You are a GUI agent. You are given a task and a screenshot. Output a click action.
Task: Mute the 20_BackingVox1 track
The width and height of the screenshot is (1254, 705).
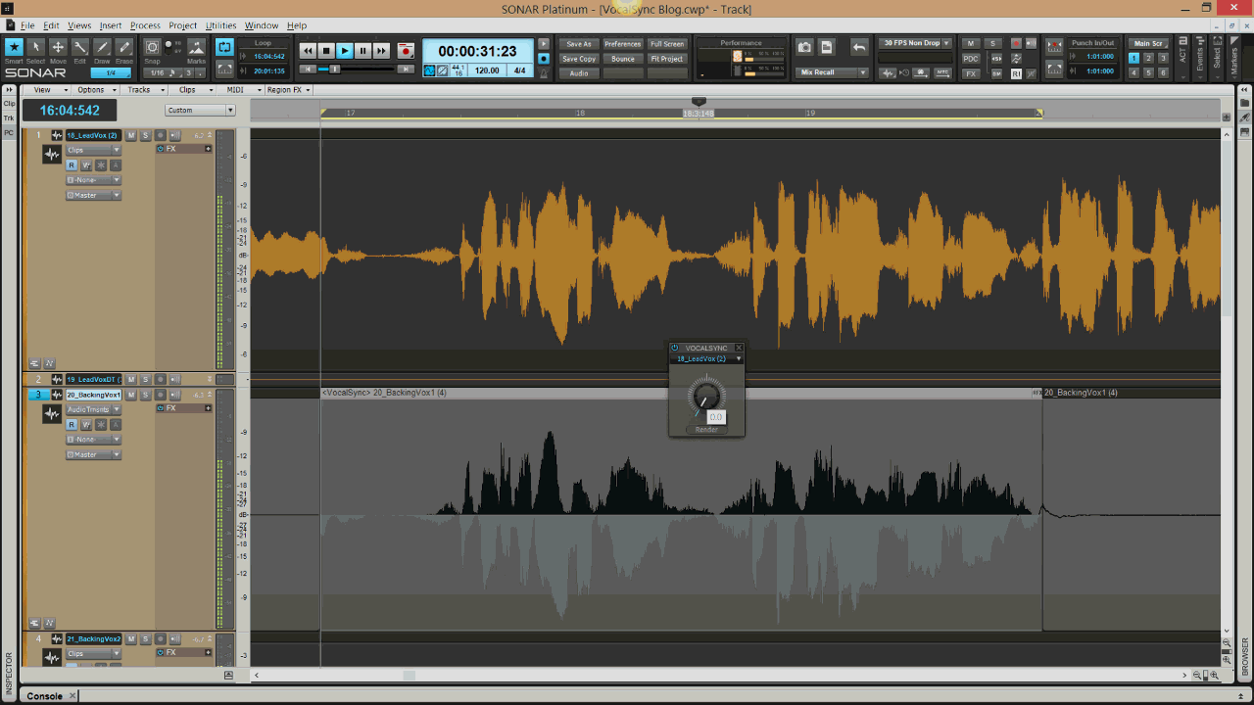[x=131, y=395]
